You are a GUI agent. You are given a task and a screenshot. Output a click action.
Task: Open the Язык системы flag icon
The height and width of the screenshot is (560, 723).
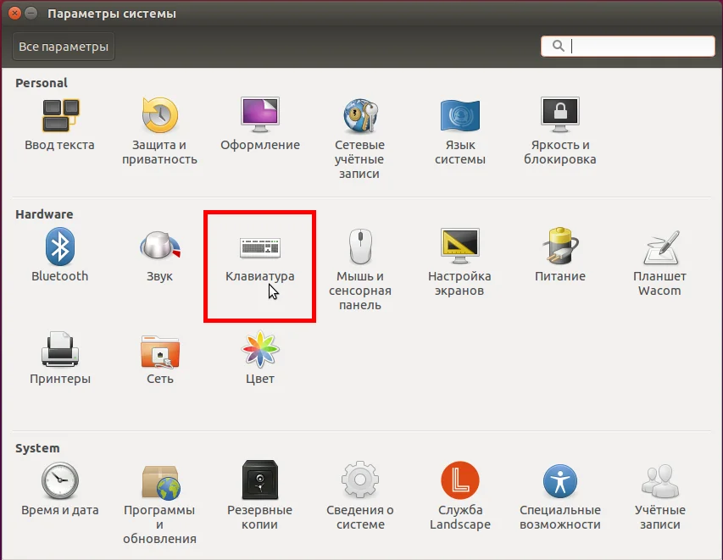coord(460,115)
